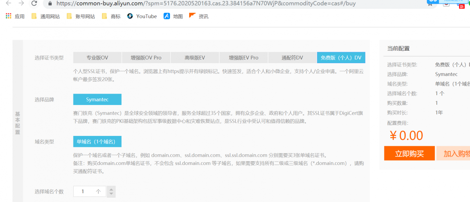Open the 资讯 bookmark
The height and width of the screenshot is (202, 470).
click(199, 16)
